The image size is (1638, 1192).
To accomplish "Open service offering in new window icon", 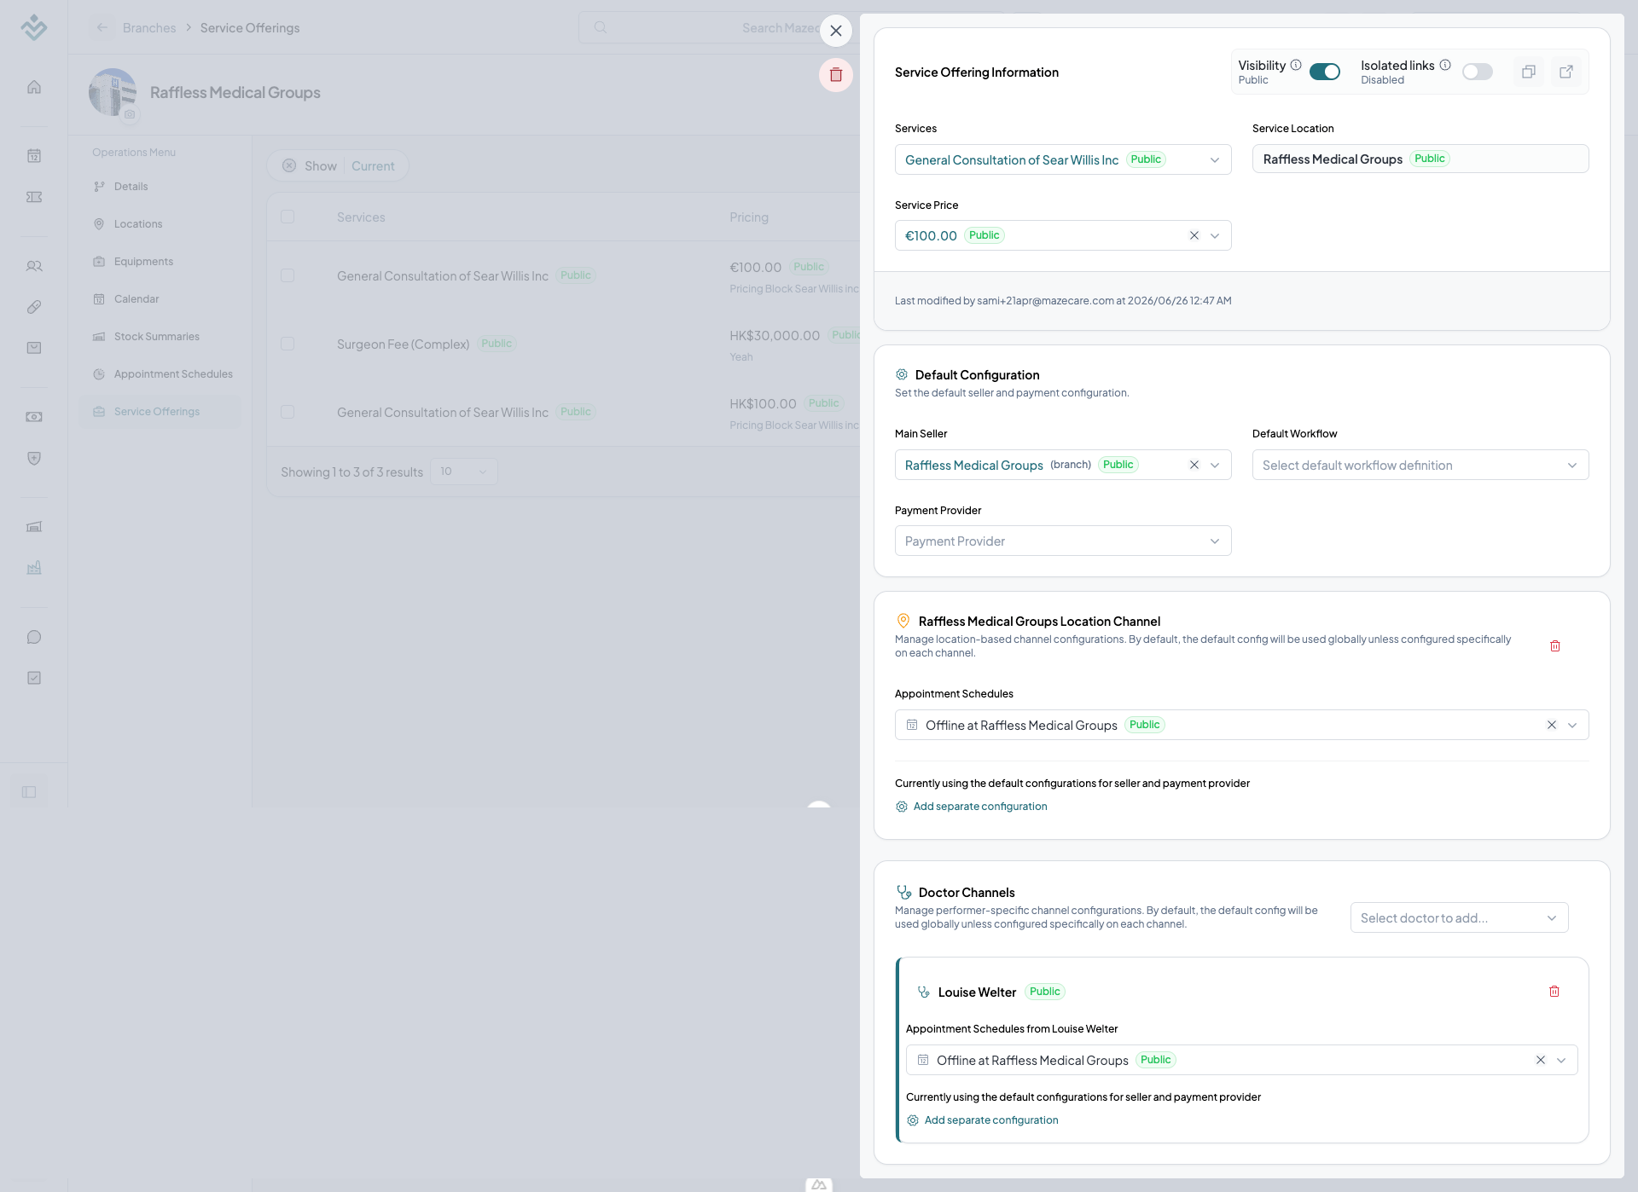I will click(1566, 72).
